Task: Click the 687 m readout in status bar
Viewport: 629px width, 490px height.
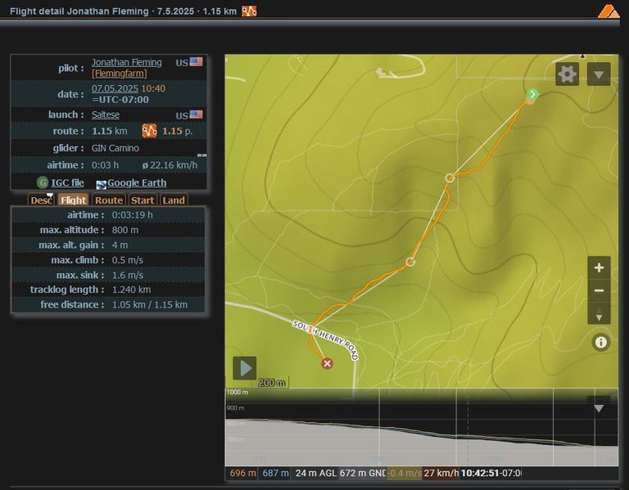Action: pos(275,473)
